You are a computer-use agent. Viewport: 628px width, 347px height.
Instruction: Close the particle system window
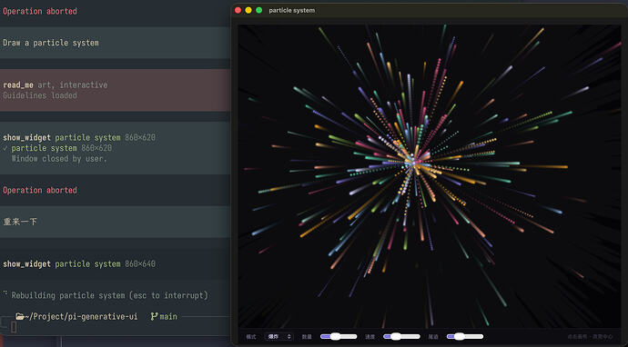[x=238, y=10]
